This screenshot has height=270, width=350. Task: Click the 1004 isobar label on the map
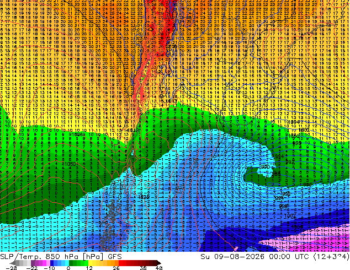[x=294, y=122]
